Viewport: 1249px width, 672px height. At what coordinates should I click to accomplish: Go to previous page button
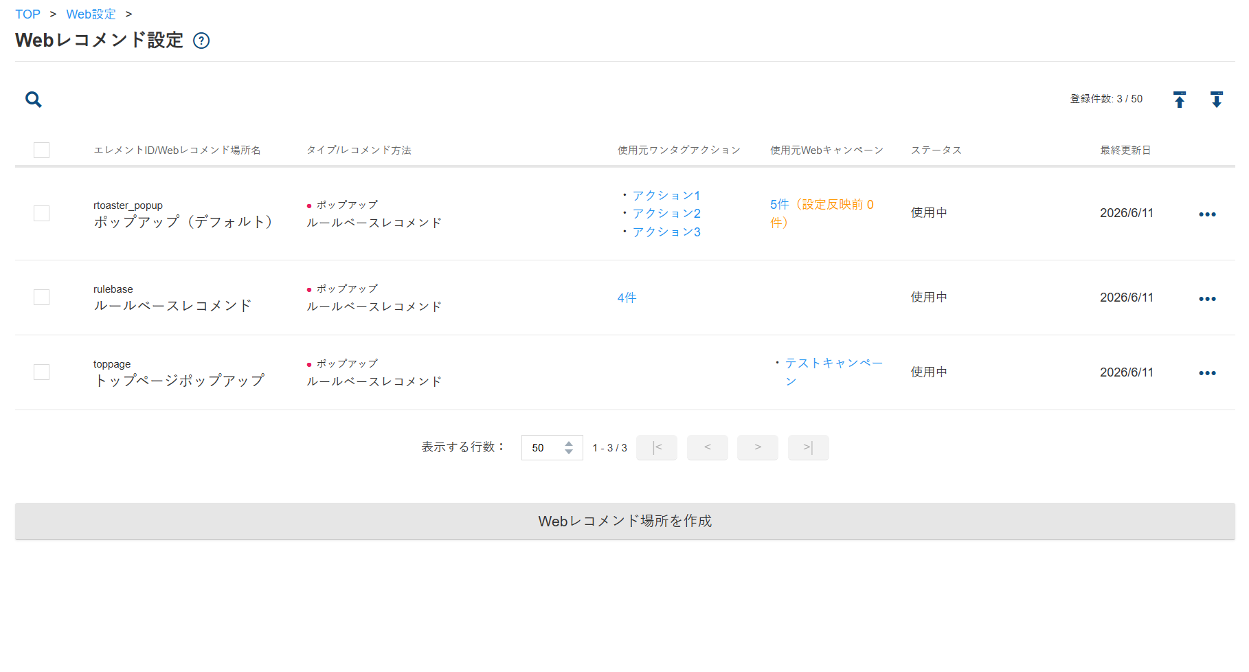pyautogui.click(x=708, y=447)
